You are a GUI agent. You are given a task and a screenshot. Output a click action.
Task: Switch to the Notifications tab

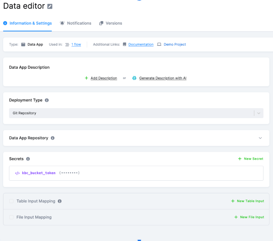coord(76,23)
